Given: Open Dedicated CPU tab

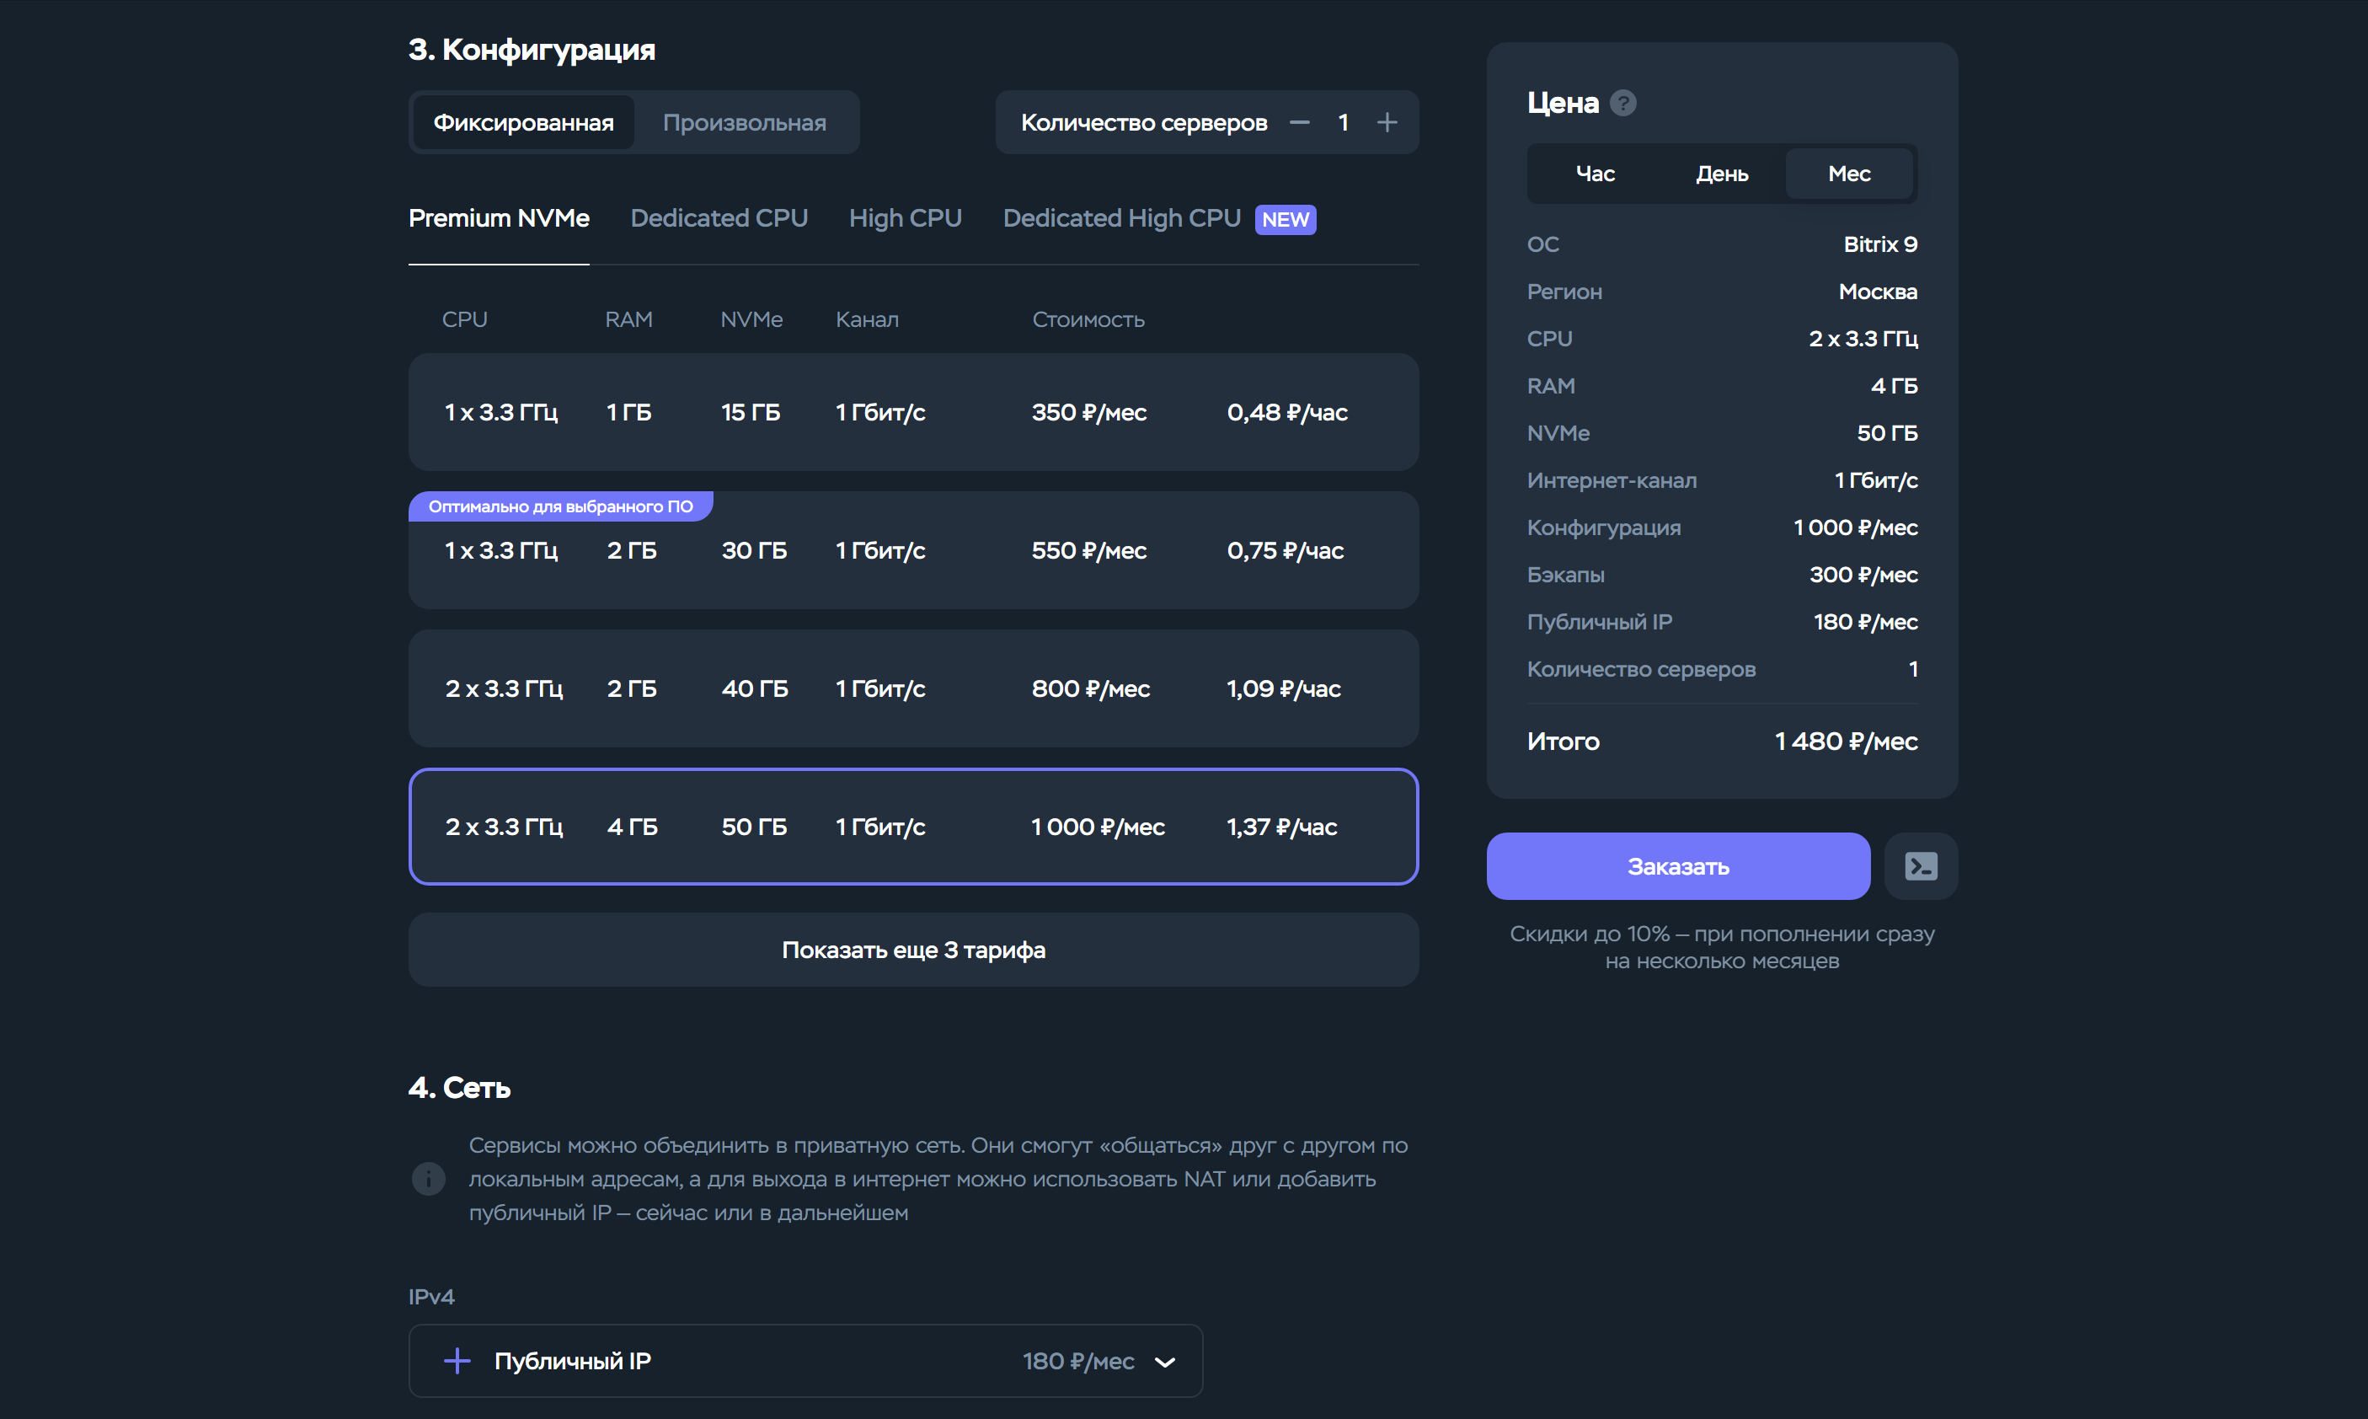Looking at the screenshot, I should (x=719, y=218).
